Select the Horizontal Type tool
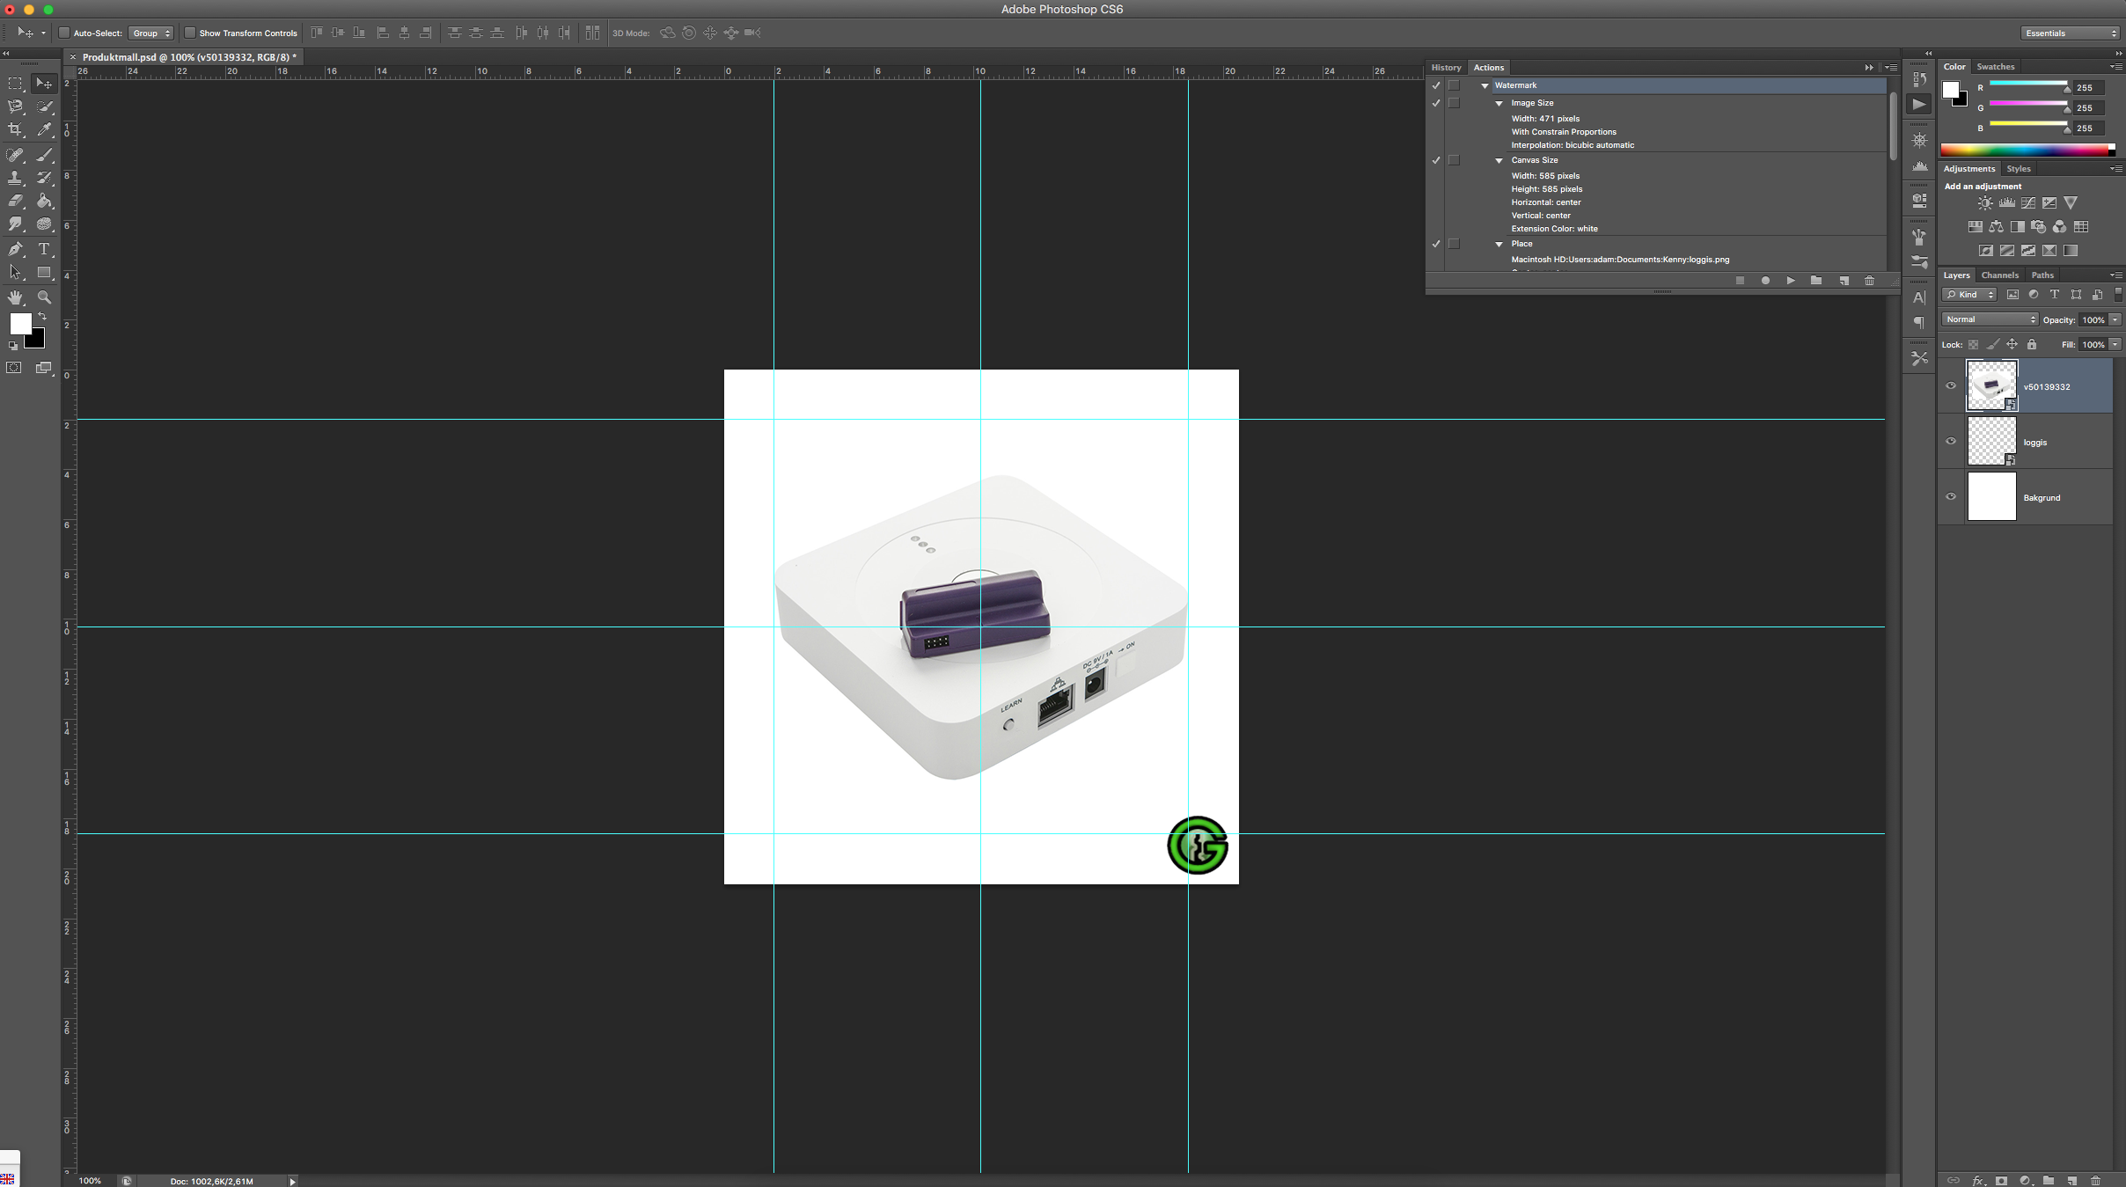Image resolution: width=2126 pixels, height=1187 pixels. click(44, 249)
